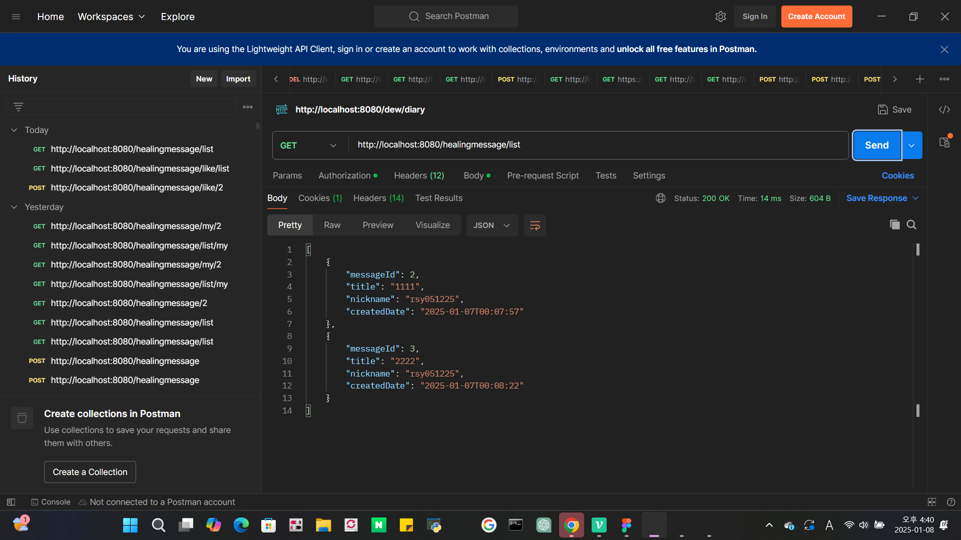Add a new request tab
This screenshot has height=540, width=961.
coord(919,79)
